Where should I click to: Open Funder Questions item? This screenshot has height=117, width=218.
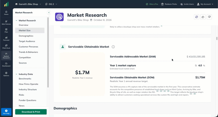point(27,100)
